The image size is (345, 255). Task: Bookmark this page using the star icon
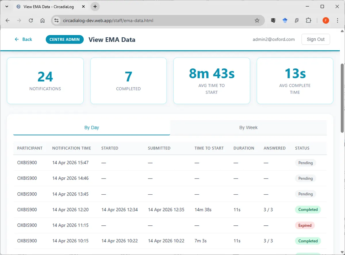[257, 20]
